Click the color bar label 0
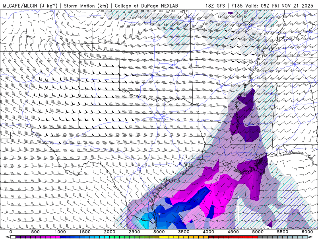 11,232
